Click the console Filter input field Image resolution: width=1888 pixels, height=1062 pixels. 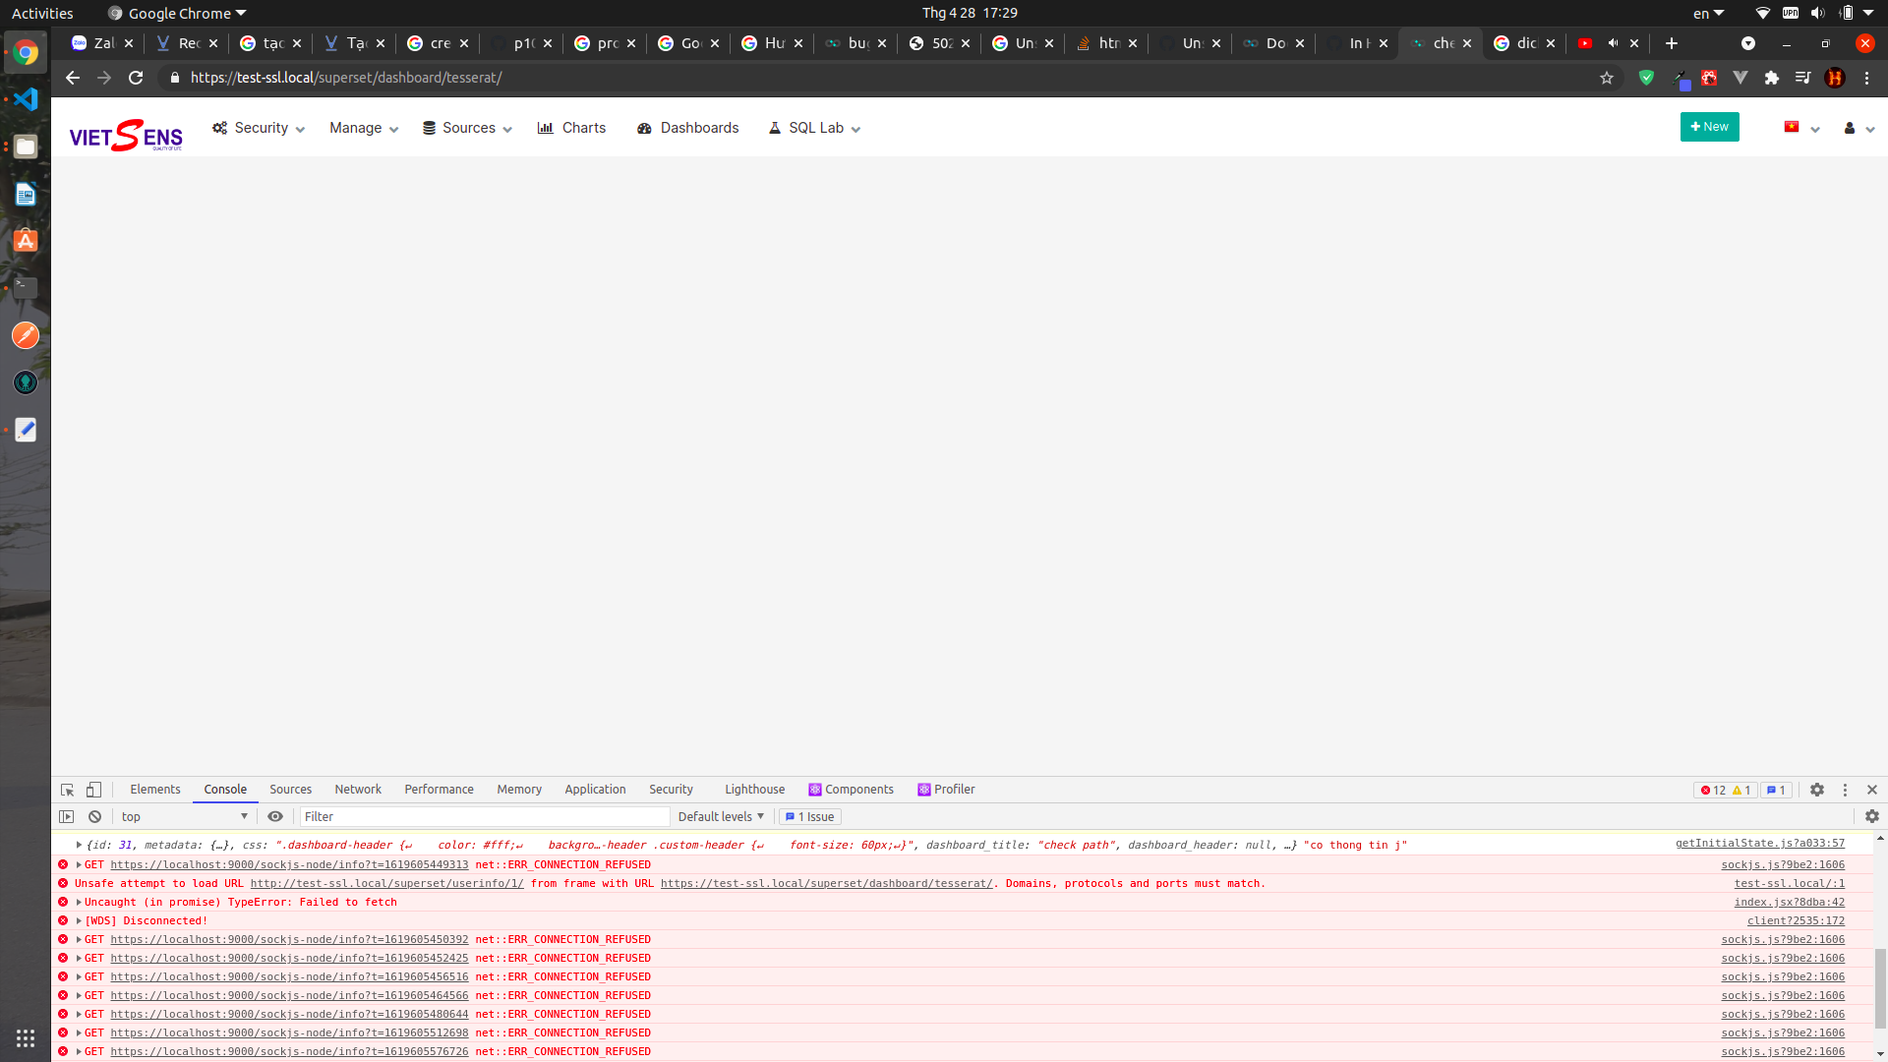tap(484, 816)
